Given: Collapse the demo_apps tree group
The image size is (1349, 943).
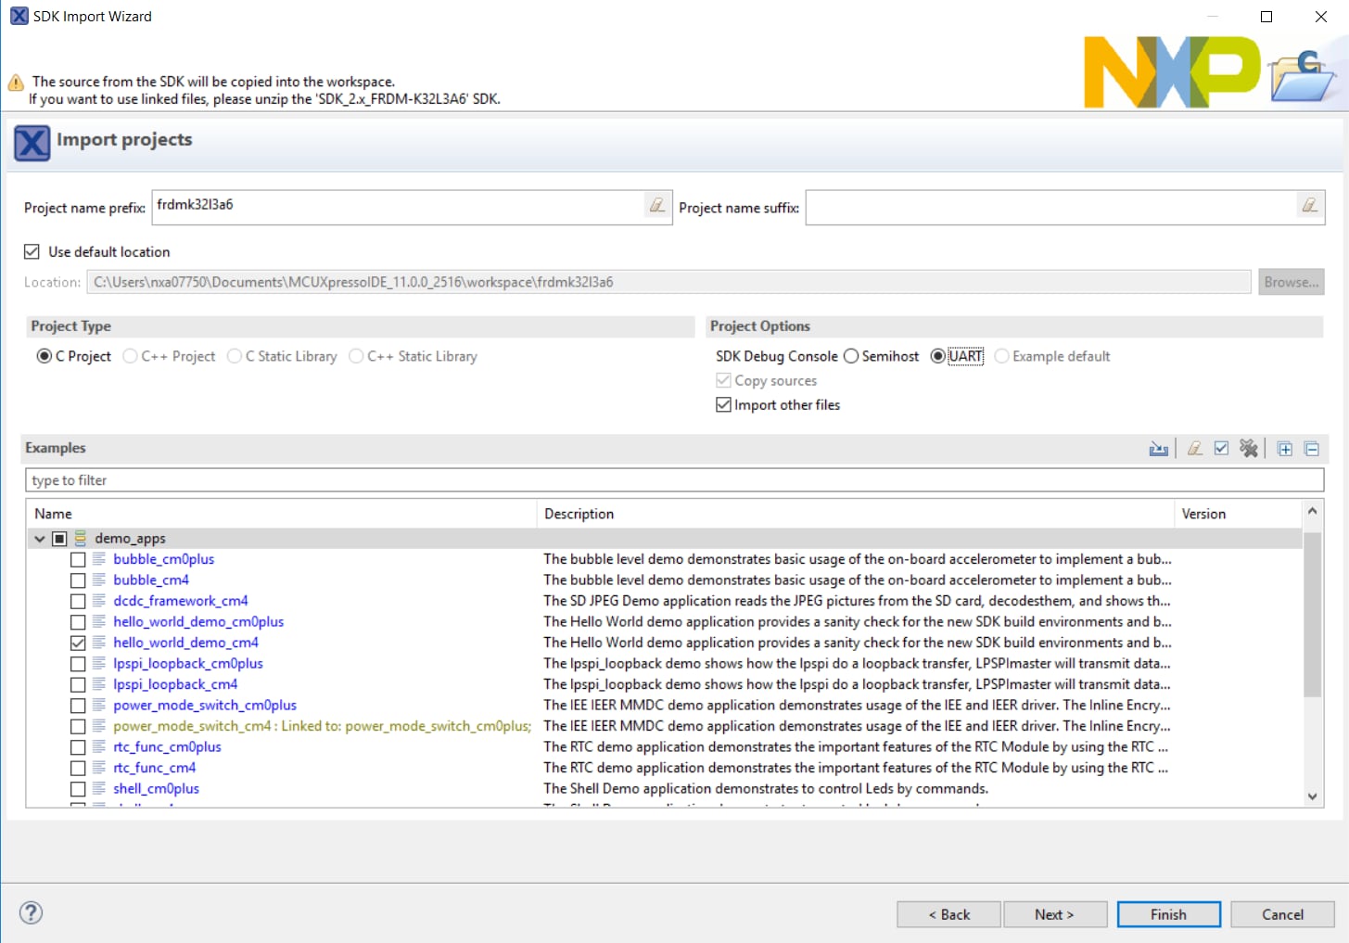Looking at the screenshot, I should pyautogui.click(x=40, y=539).
